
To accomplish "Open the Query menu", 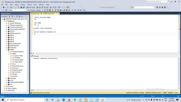I will pos(17,5).
